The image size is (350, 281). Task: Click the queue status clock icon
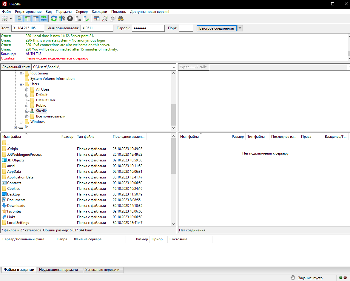click(x=293, y=278)
